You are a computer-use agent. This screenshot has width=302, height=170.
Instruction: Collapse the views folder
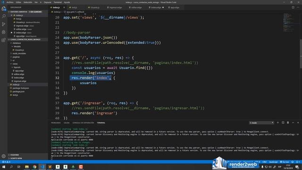[28, 64]
